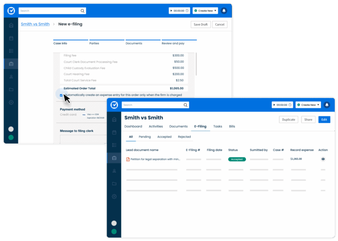Image resolution: width=338 pixels, height=241 pixels.
Task: Click the settings gear in the back window sidebar
Action: tap(11, 102)
